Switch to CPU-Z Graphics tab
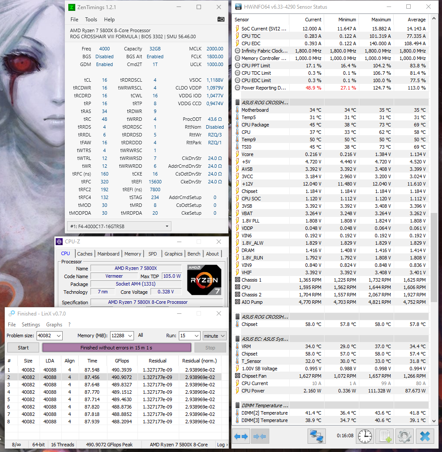442x452 pixels. pos(174,254)
